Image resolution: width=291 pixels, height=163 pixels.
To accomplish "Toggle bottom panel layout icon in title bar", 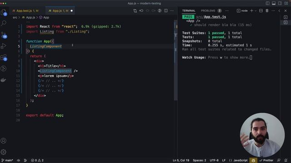I will [x=274, y=3].
